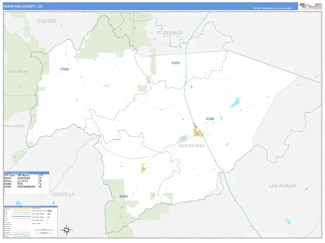
Task: Click the large blue lake northeast of Walsenburg
Action: [236, 102]
